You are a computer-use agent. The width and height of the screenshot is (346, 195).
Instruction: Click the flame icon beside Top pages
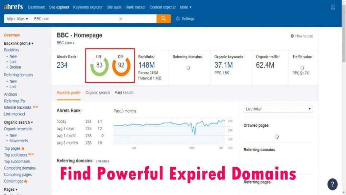(x=23, y=149)
